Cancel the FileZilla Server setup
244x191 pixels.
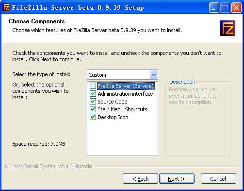tap(218, 179)
